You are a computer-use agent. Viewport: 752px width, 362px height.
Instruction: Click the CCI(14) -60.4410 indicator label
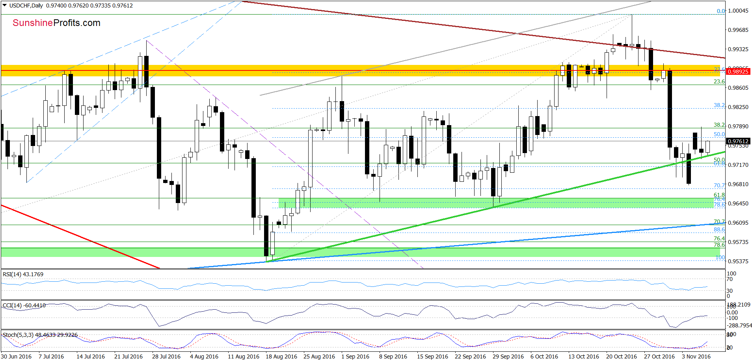click(24, 305)
